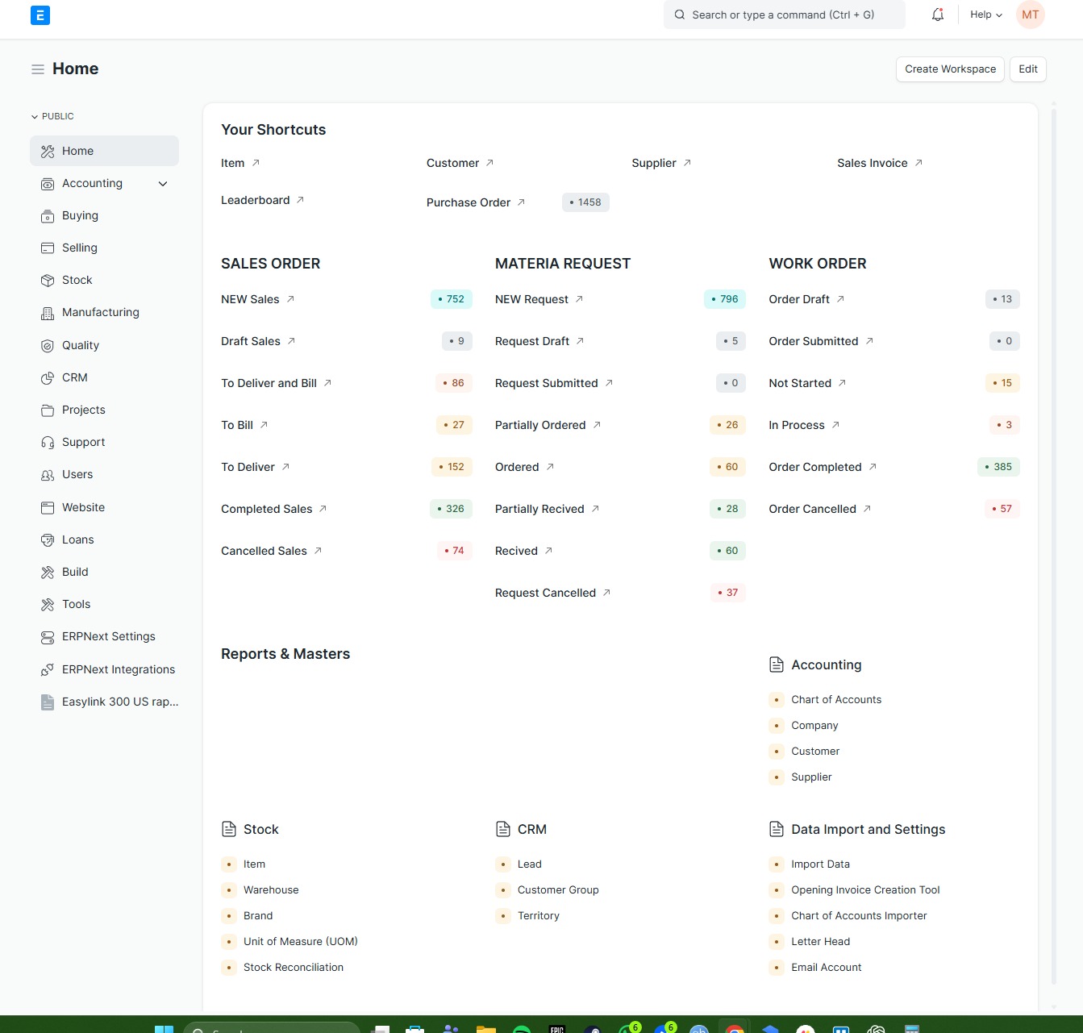
Task: Click the ERPNext logo
Action: [40, 15]
